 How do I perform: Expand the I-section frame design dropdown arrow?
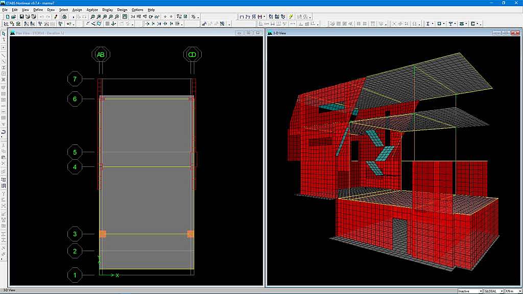[433, 23]
